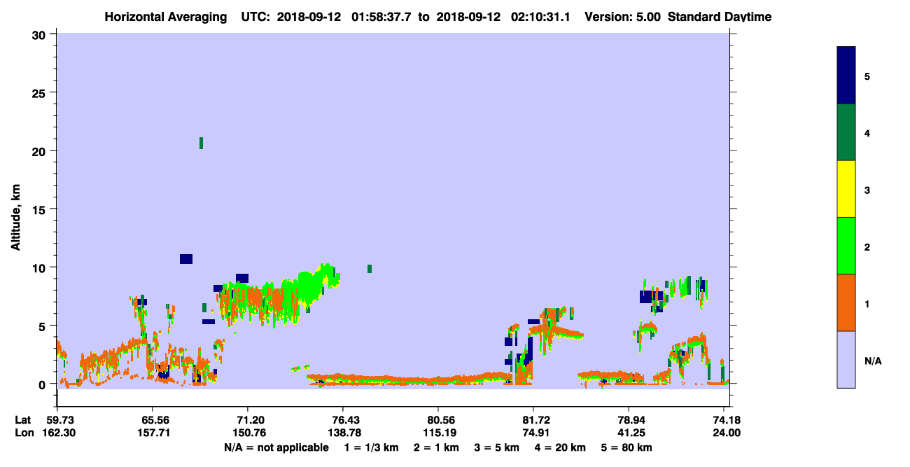The image size is (910, 467).
Task: Click the dark blue color bar segment labeled 5
Action: [846, 76]
